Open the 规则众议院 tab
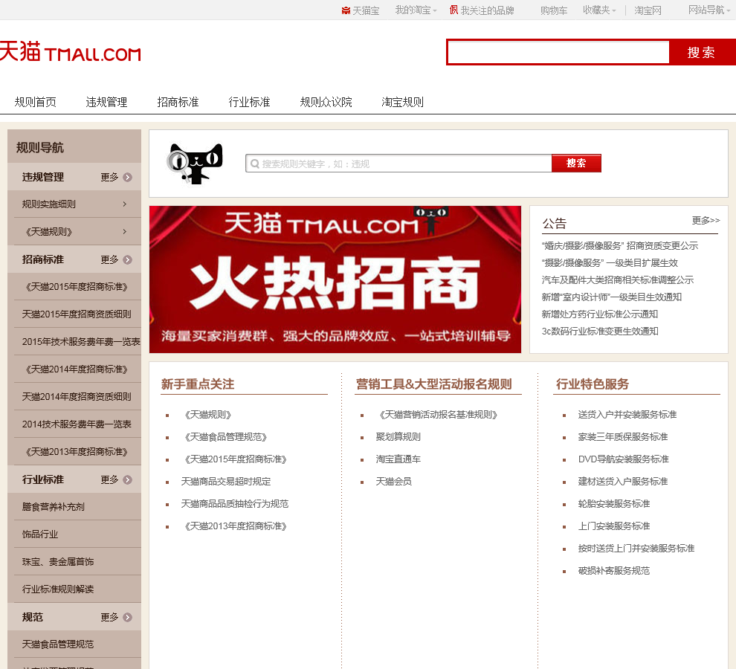The image size is (736, 669). [326, 102]
